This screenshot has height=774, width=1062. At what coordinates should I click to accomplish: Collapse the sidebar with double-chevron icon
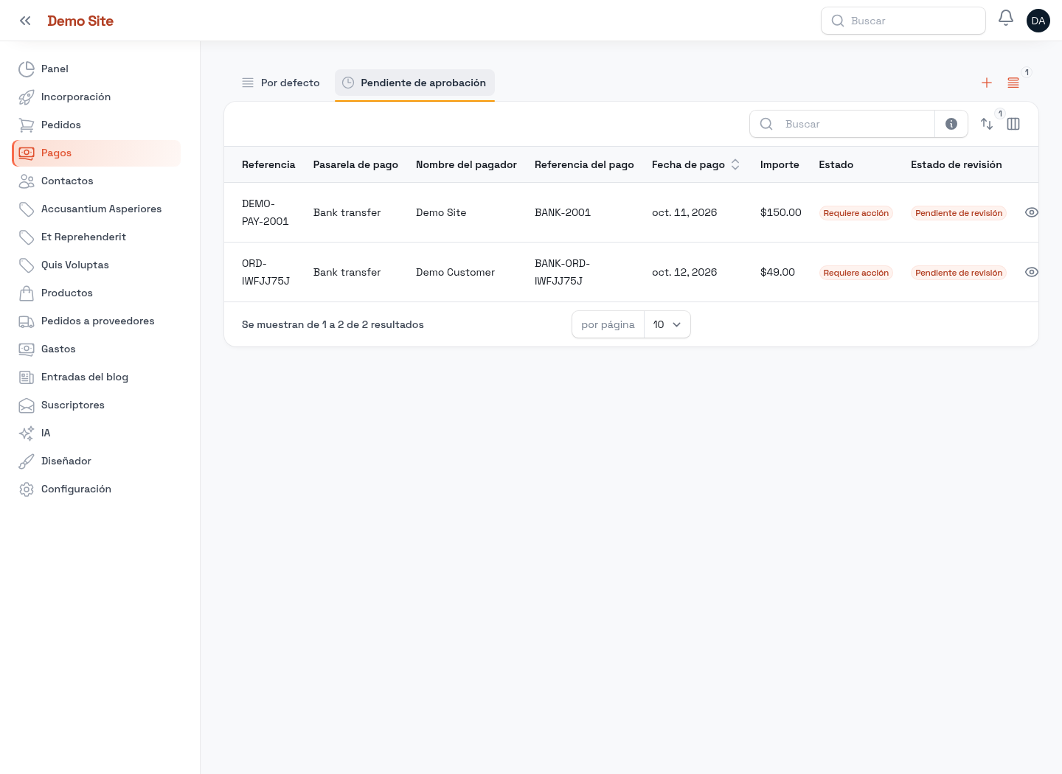[x=25, y=21]
